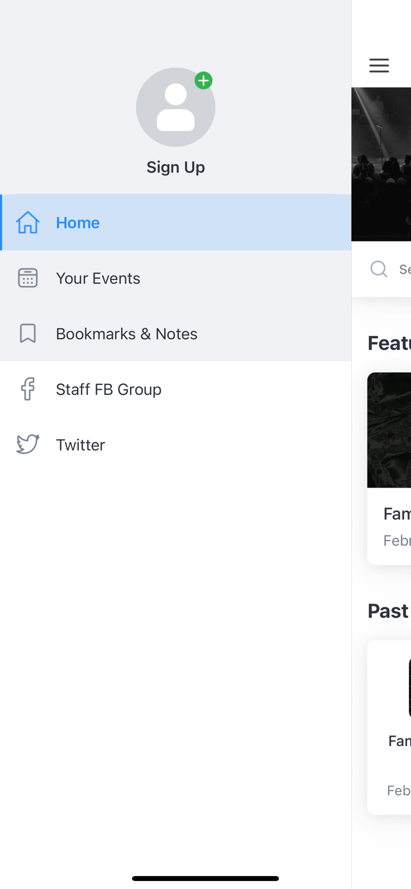Click the Twitter bird icon
411x889 pixels.
click(28, 444)
